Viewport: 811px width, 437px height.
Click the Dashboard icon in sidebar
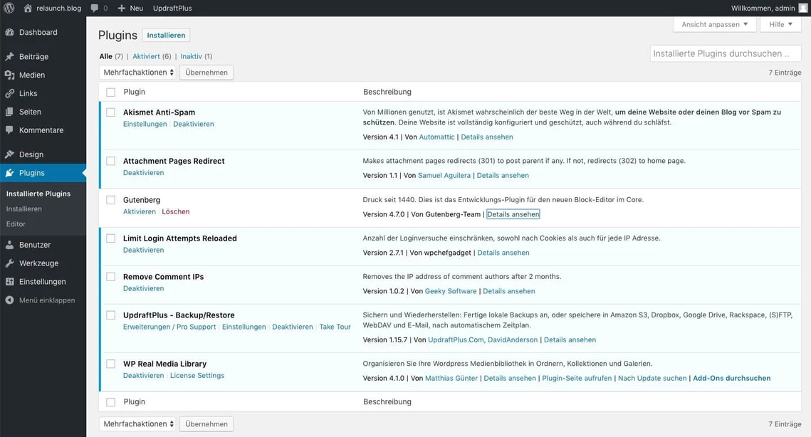(9, 32)
